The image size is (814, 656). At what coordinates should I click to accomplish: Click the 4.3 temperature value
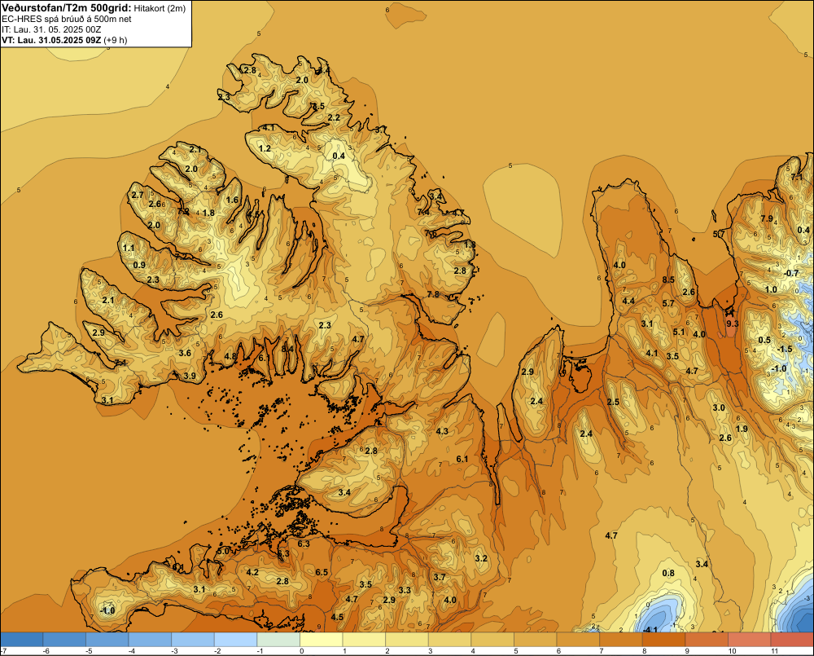click(x=442, y=431)
